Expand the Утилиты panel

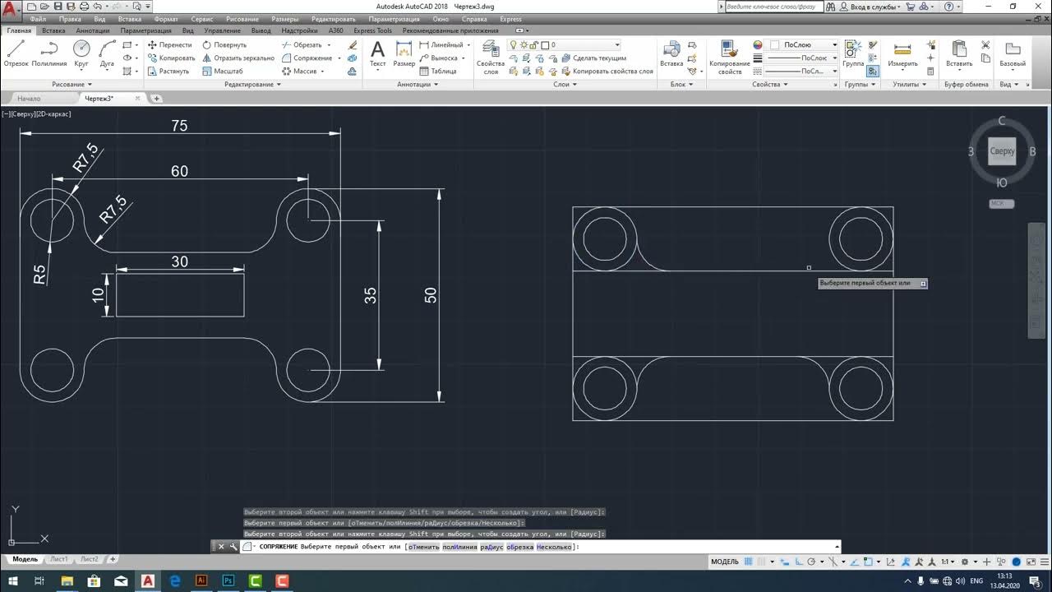click(x=910, y=84)
